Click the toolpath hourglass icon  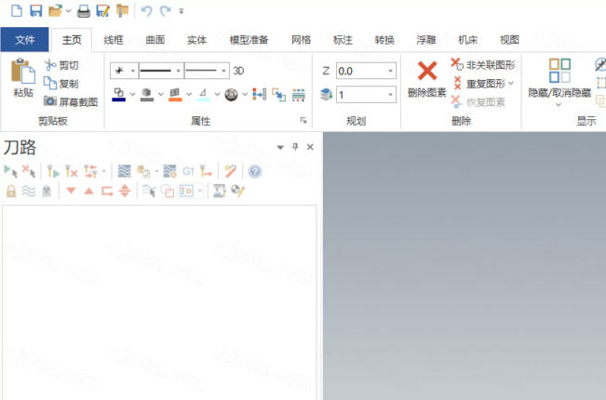(x=219, y=191)
